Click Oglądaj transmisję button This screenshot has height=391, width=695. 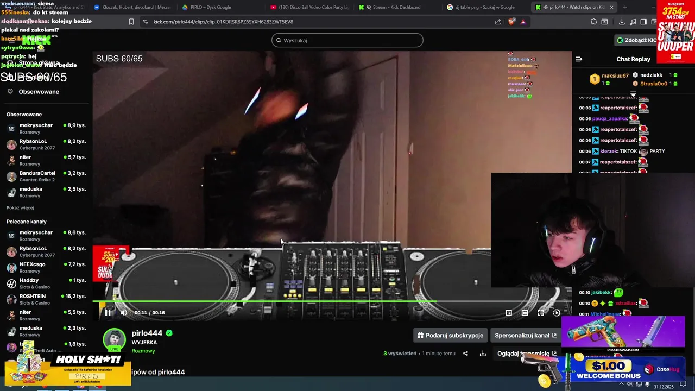click(527, 354)
